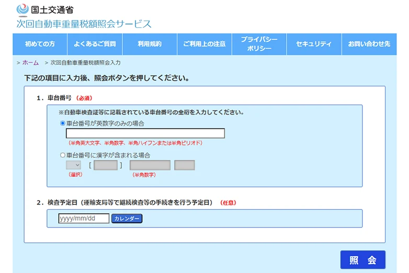This screenshot has width=409, height=273.
Task: Follow the ホーム breadcrumb link
Action: pos(30,63)
